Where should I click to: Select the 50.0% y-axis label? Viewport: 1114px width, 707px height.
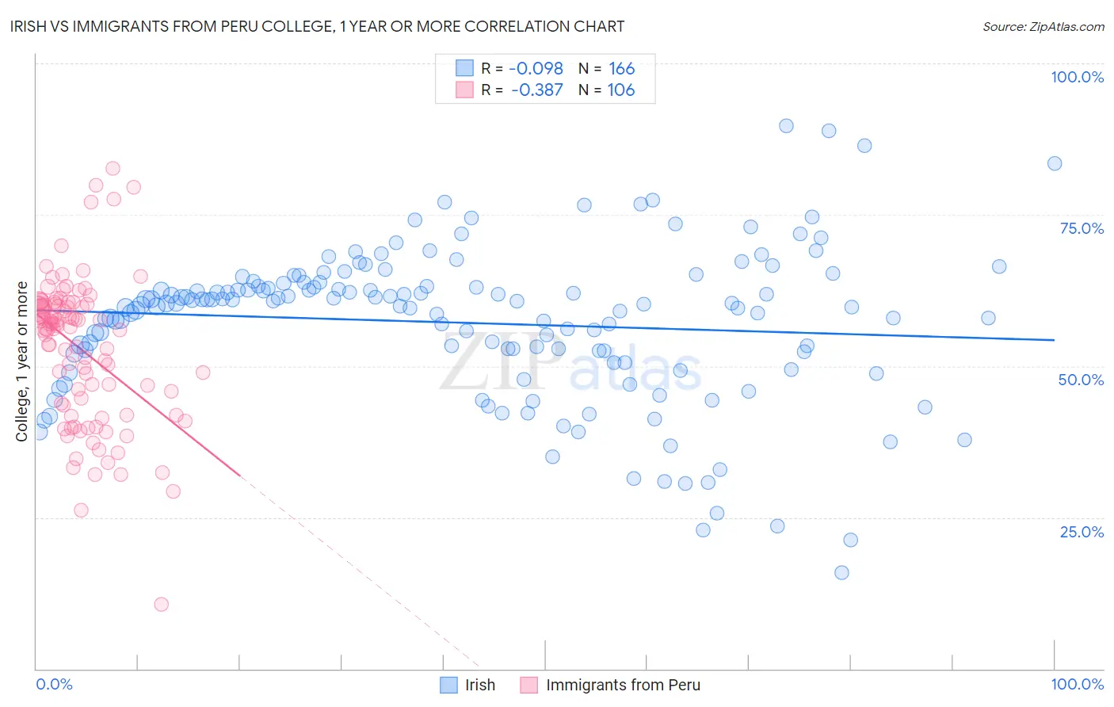1081,380
